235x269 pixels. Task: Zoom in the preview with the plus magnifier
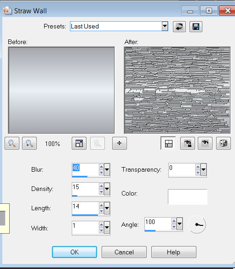coord(29,143)
